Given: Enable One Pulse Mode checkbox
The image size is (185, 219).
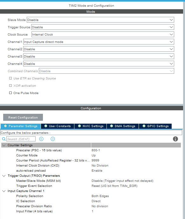Looking at the screenshot, I should click(x=10, y=93).
